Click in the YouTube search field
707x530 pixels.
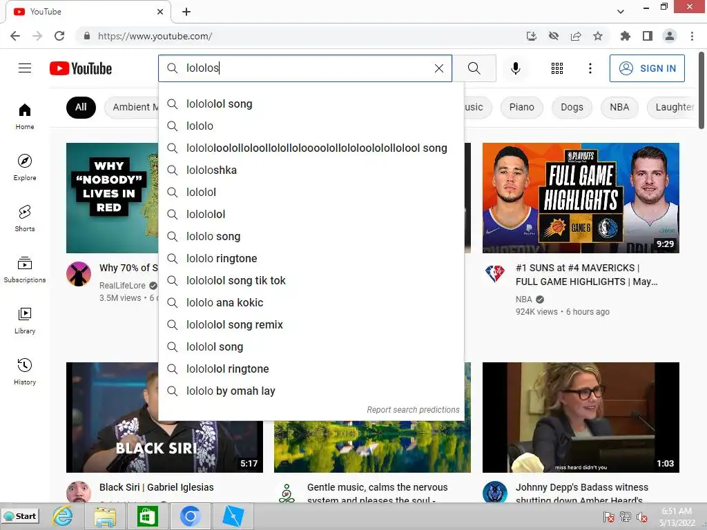click(307, 68)
